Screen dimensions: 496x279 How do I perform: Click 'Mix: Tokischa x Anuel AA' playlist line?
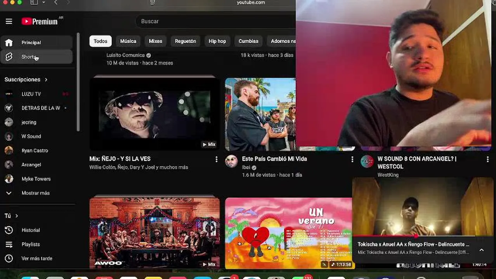click(413, 252)
